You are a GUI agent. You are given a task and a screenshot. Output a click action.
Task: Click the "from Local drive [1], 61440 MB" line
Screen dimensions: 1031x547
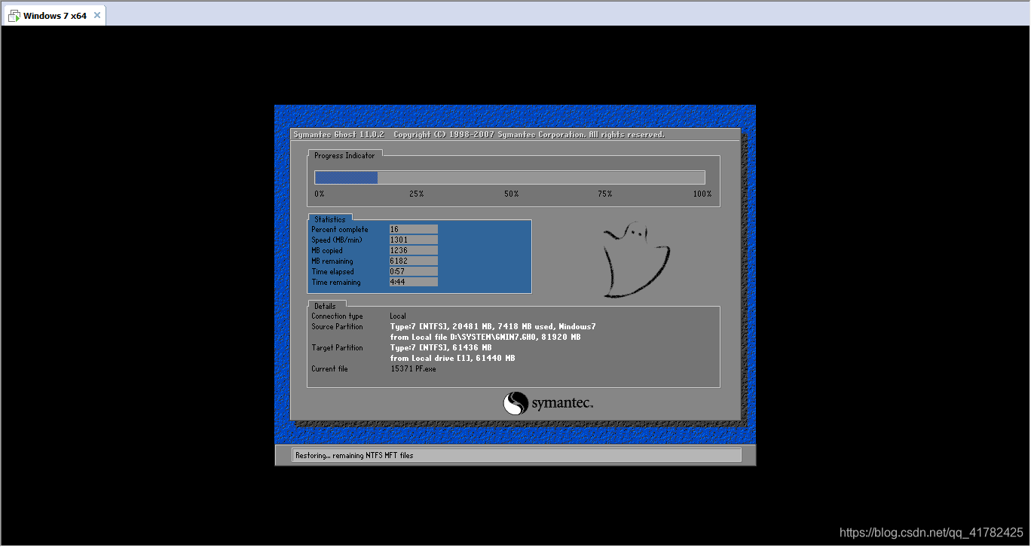tap(452, 358)
